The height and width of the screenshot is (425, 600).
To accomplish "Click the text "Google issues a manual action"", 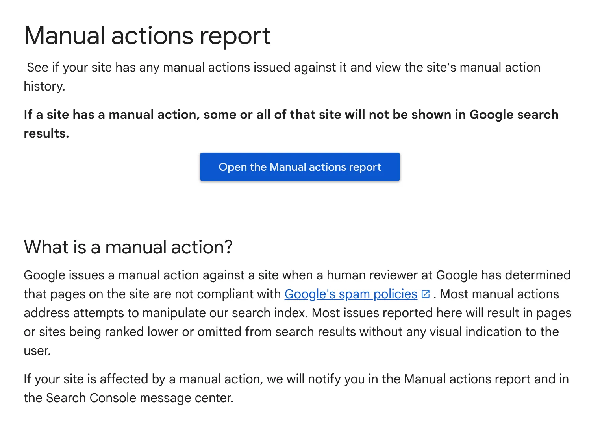I will tap(111, 275).
